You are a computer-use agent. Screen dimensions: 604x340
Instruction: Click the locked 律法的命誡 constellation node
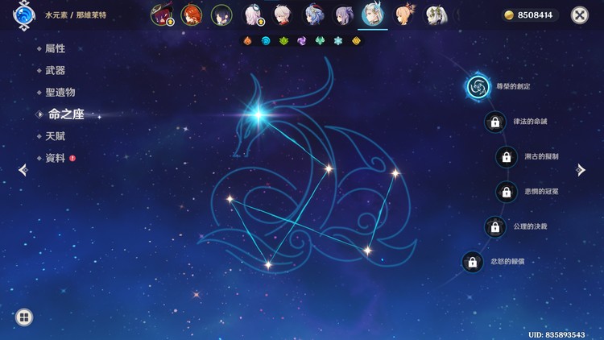pos(494,122)
